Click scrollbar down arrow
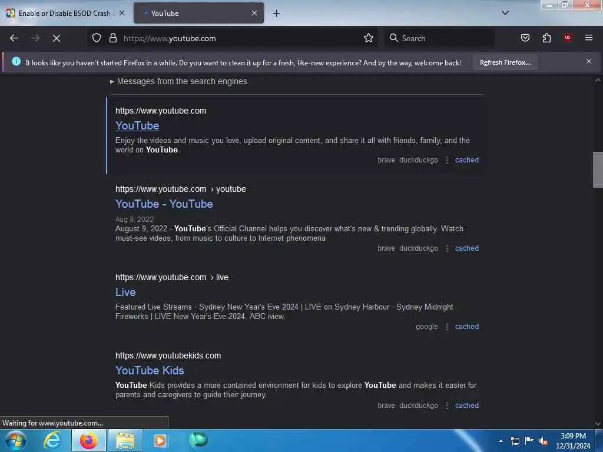This screenshot has width=603, height=452. [x=598, y=424]
